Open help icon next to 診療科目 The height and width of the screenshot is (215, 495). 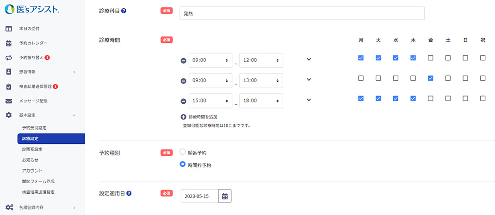pos(124,11)
